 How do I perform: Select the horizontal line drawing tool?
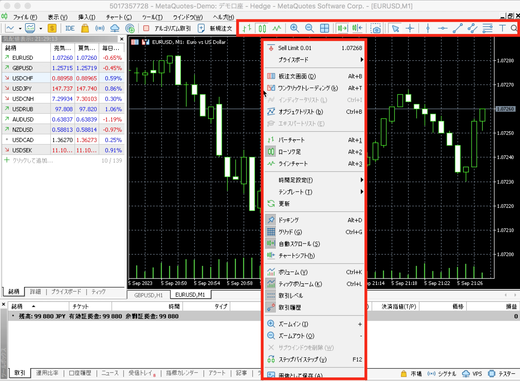coord(443,28)
